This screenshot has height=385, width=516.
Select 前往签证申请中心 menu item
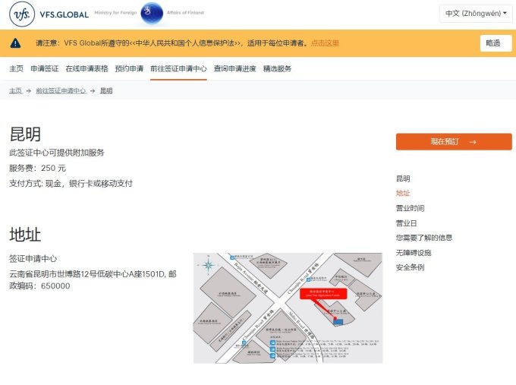[x=178, y=68]
